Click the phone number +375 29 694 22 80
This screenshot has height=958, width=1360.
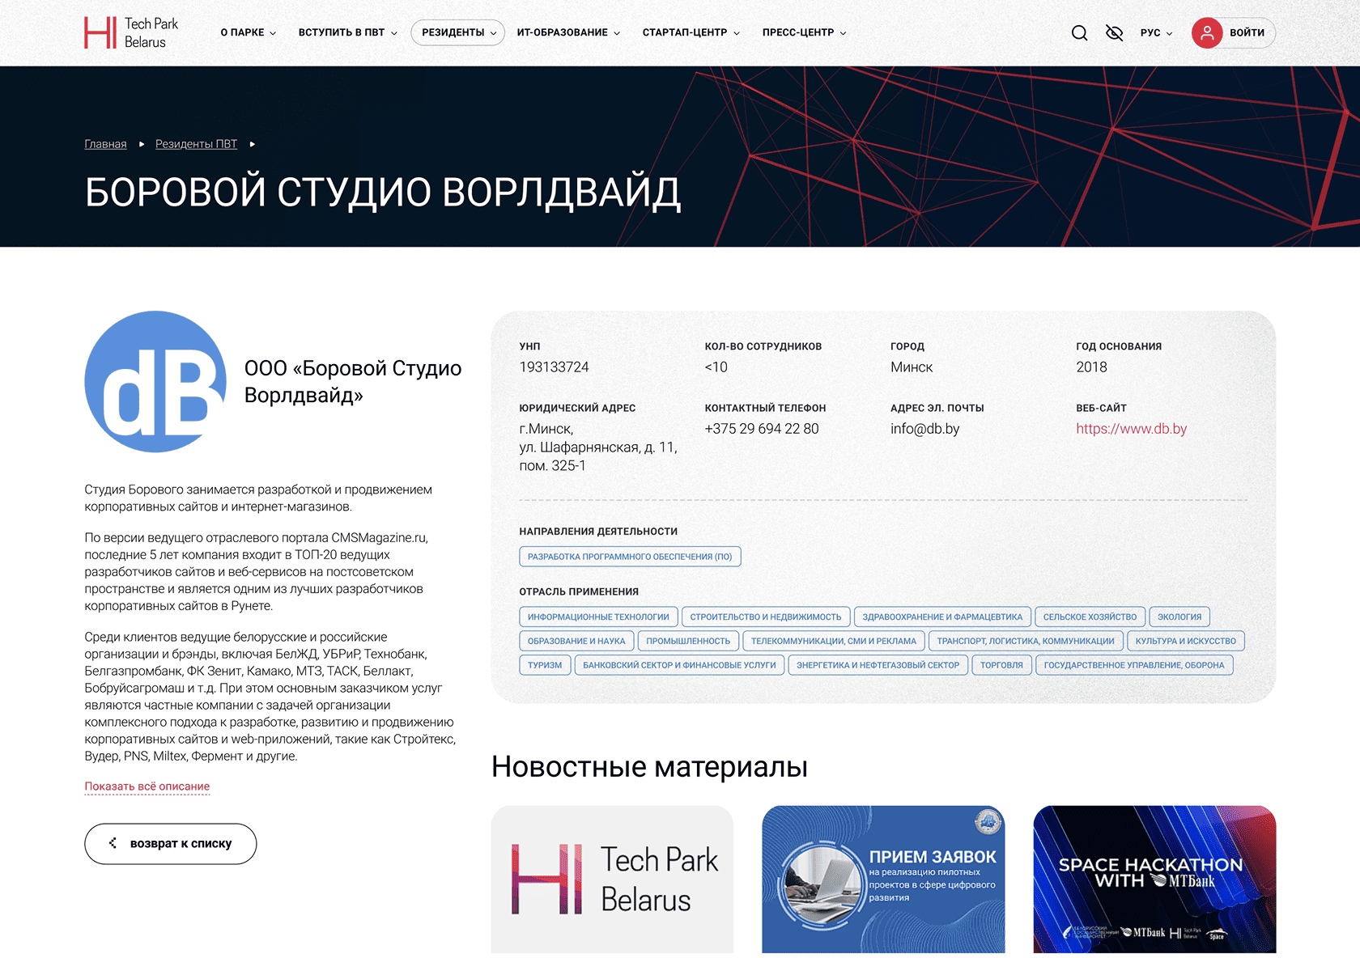click(762, 429)
